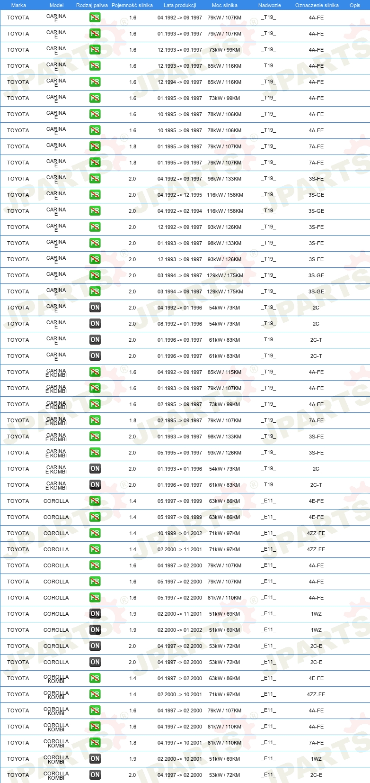Select 2C-T engine code in Carina E Kombi row
This screenshot has width=370, height=783.
[x=317, y=485]
